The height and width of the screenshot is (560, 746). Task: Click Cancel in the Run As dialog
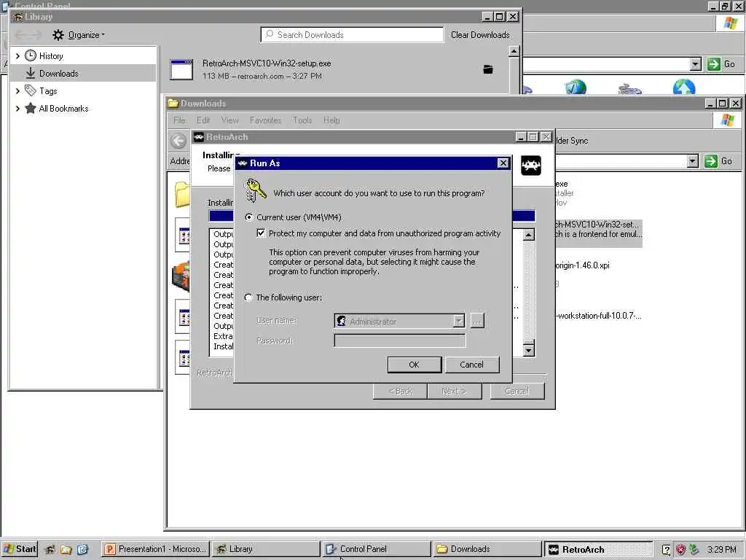(x=471, y=365)
